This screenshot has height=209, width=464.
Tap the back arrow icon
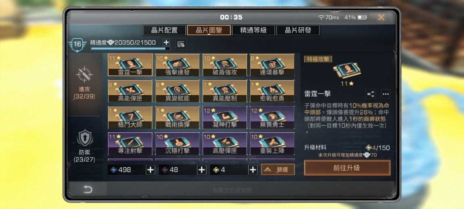(88, 190)
